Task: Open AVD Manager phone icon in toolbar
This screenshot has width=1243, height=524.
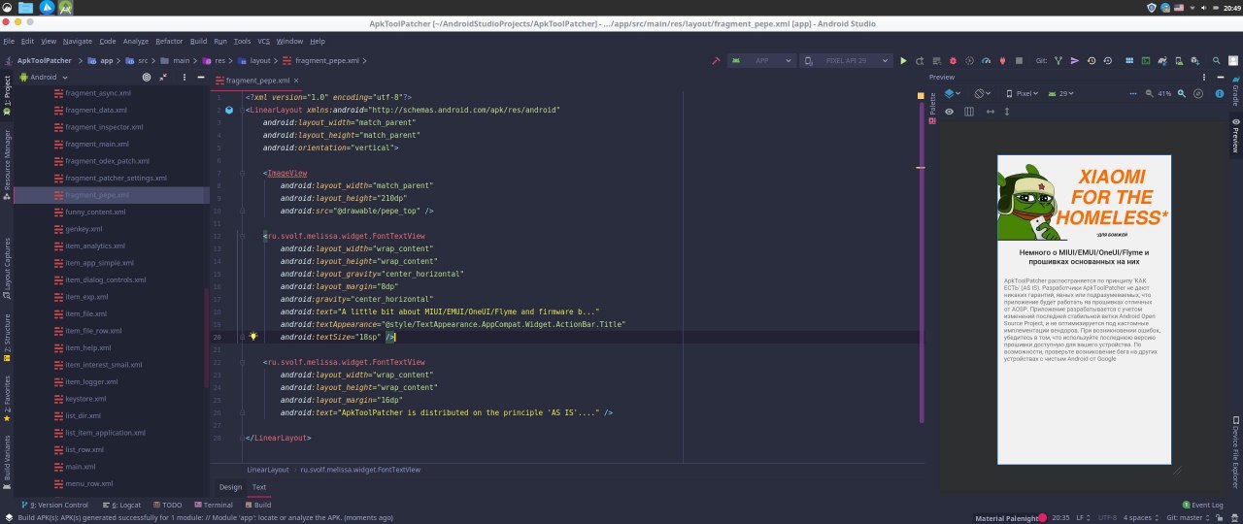Action: click(1178, 60)
